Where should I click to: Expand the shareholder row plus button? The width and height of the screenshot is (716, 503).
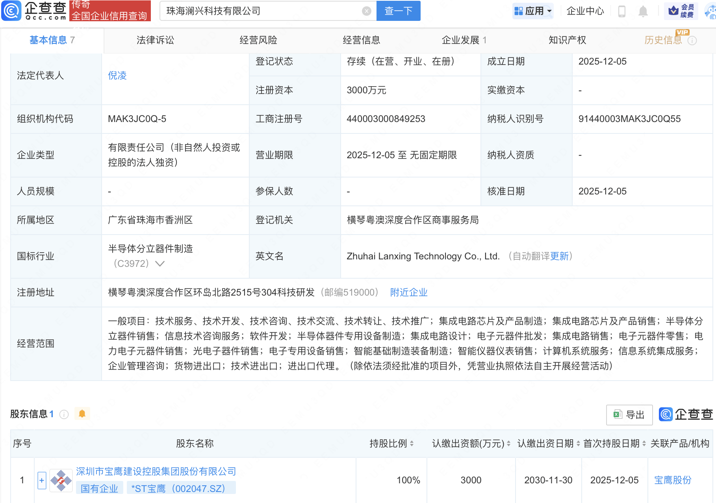pos(42,480)
